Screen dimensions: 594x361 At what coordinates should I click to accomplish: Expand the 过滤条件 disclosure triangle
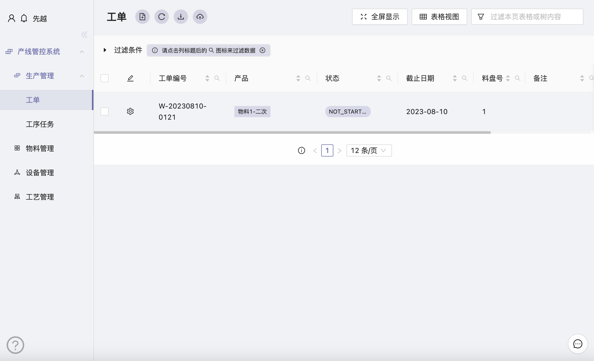(x=105, y=50)
